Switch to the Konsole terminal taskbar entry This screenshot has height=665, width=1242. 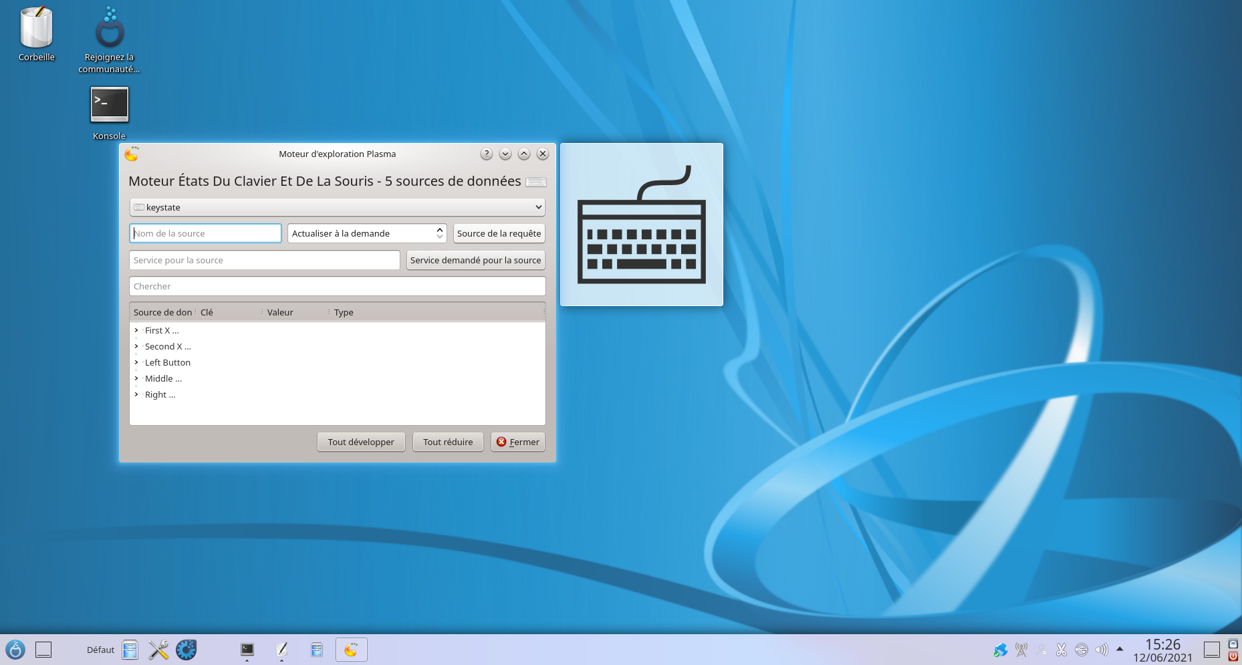(247, 650)
